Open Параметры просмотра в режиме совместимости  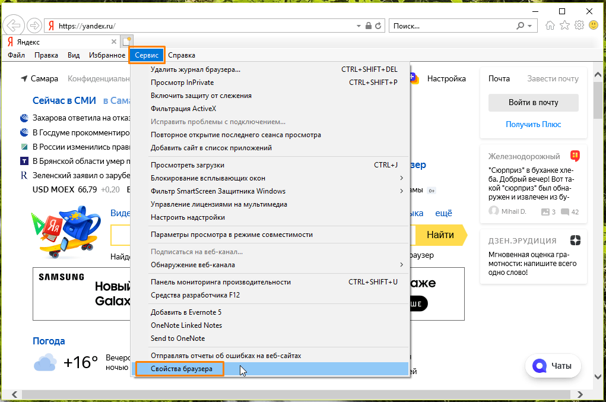(x=270, y=235)
